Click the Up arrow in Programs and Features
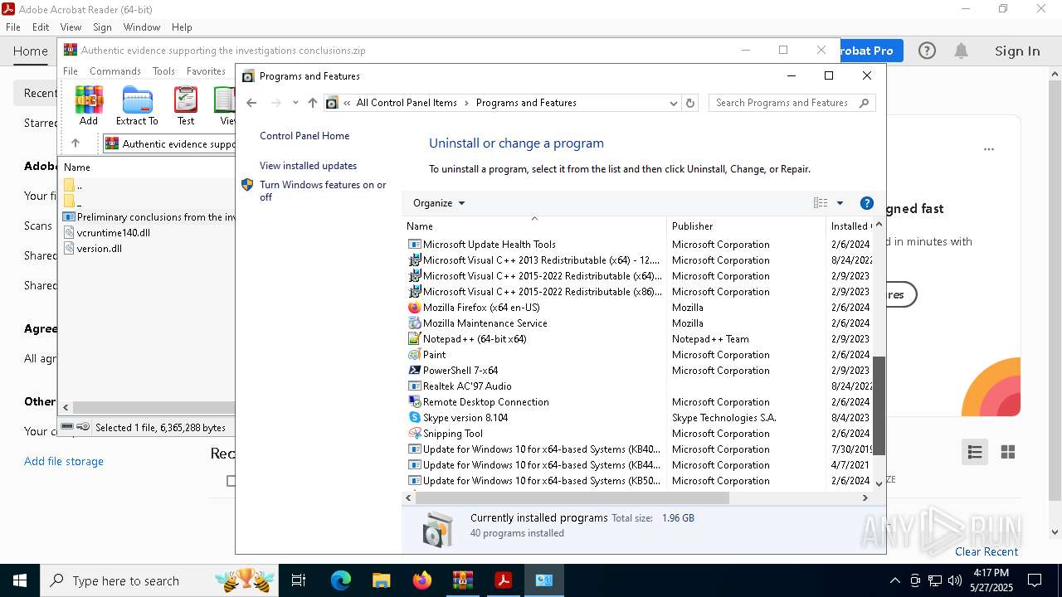 [x=313, y=103]
